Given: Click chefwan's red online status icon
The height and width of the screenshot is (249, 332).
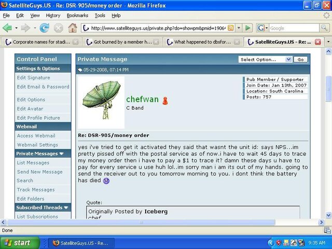Looking at the screenshot, I should coord(165,101).
